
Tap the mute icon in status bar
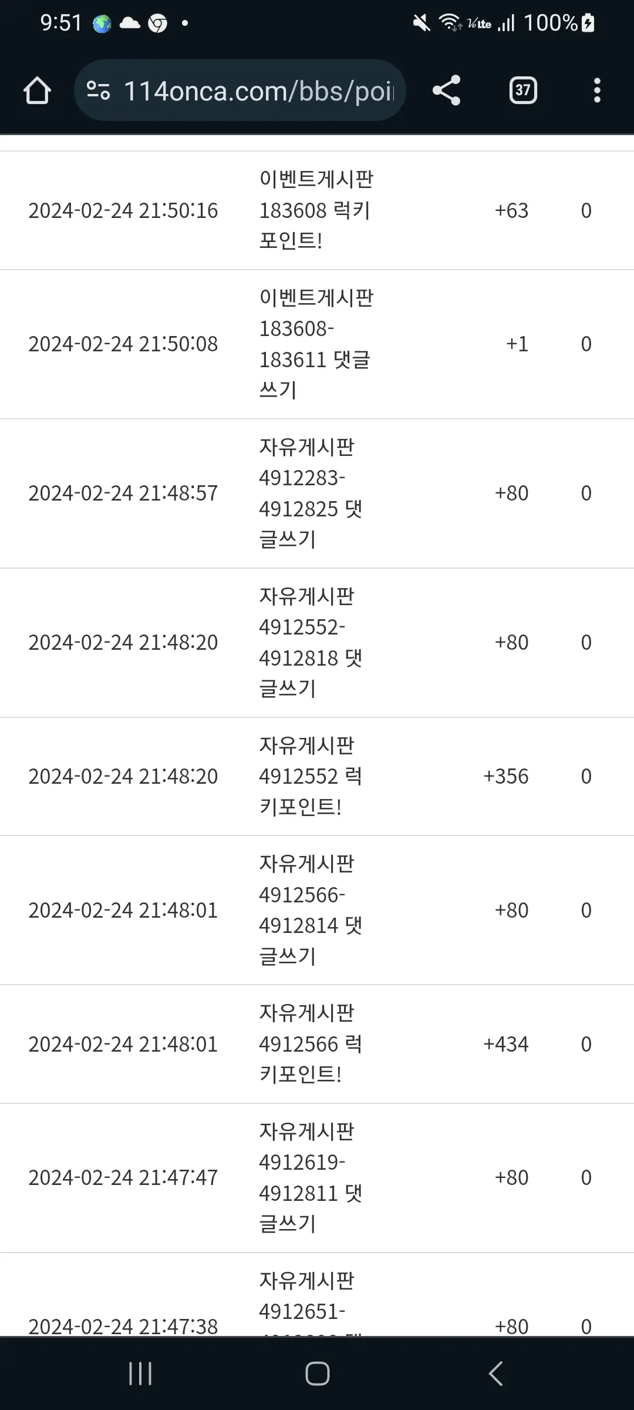pos(421,23)
